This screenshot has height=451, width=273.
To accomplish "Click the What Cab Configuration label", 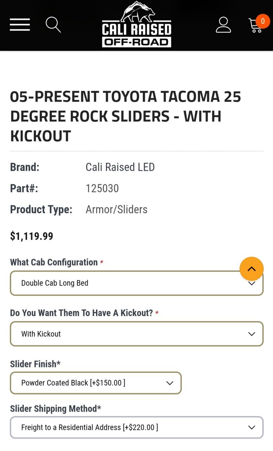I will click(x=54, y=262).
